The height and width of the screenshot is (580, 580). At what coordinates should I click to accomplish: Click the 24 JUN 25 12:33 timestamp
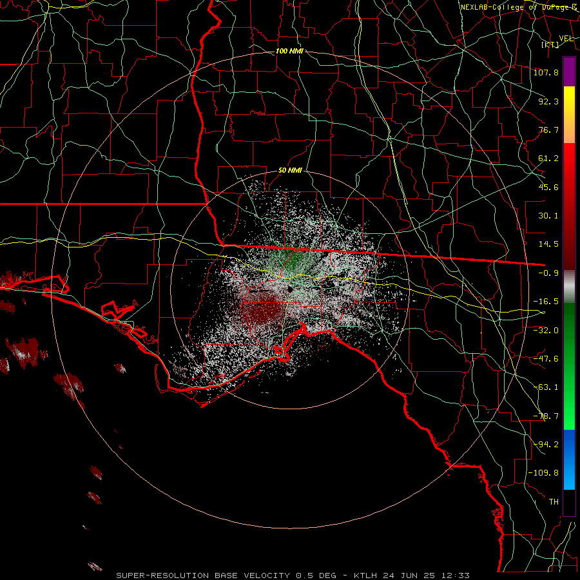click(425, 575)
